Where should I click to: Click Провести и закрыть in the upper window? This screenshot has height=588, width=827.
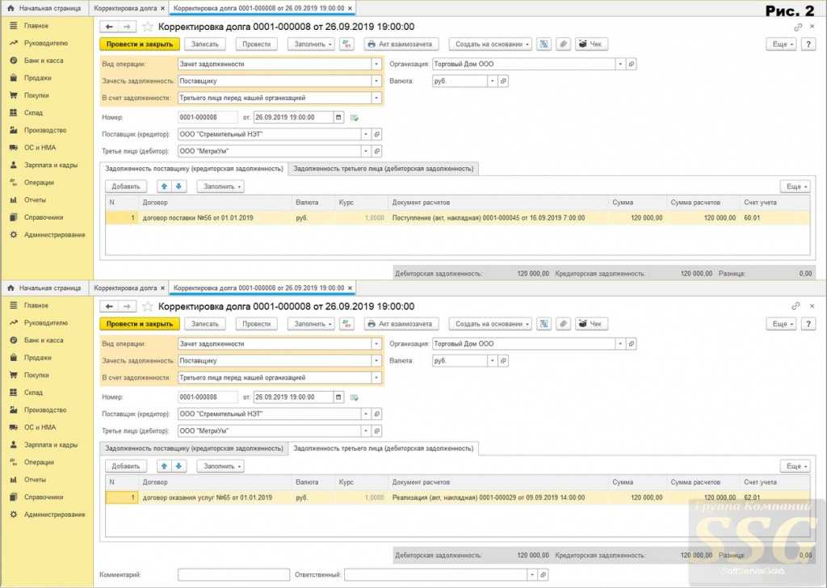click(140, 44)
